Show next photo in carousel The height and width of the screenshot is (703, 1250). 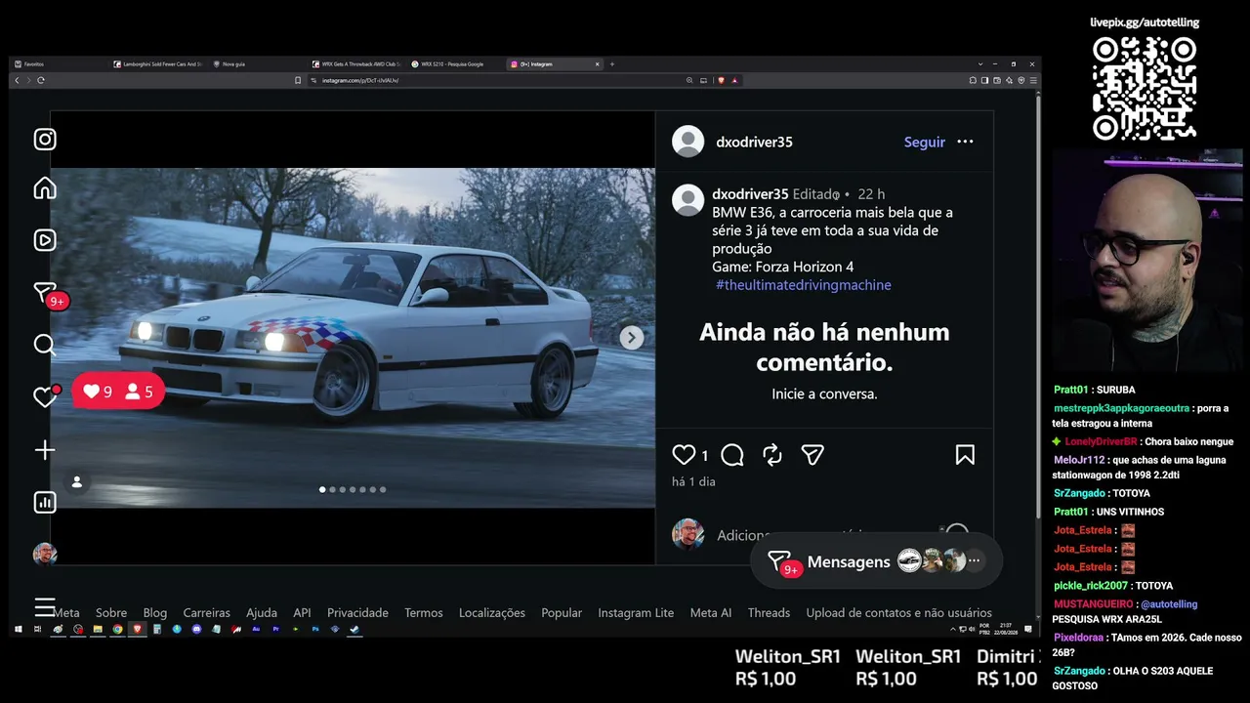tap(632, 338)
